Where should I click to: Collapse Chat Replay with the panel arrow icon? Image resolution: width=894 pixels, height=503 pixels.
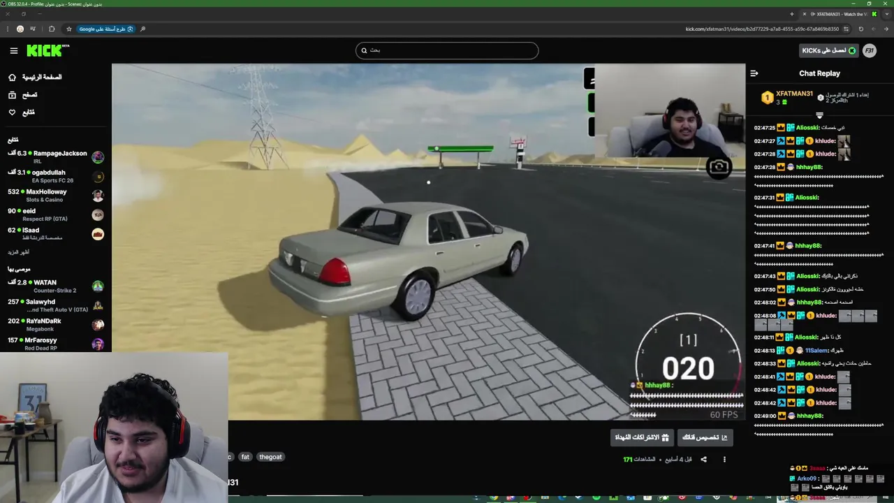754,73
